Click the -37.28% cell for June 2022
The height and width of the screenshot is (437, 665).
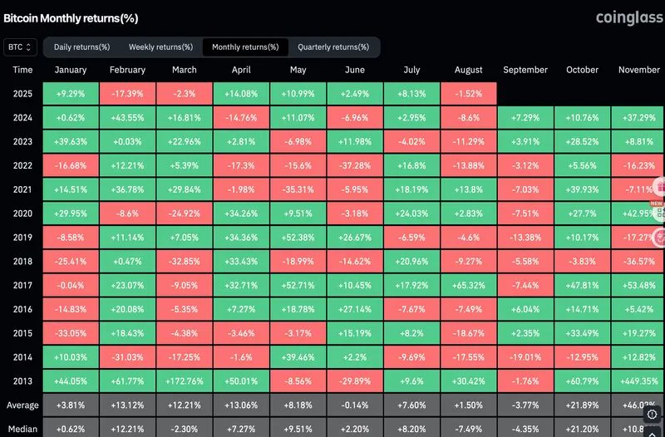click(x=355, y=165)
